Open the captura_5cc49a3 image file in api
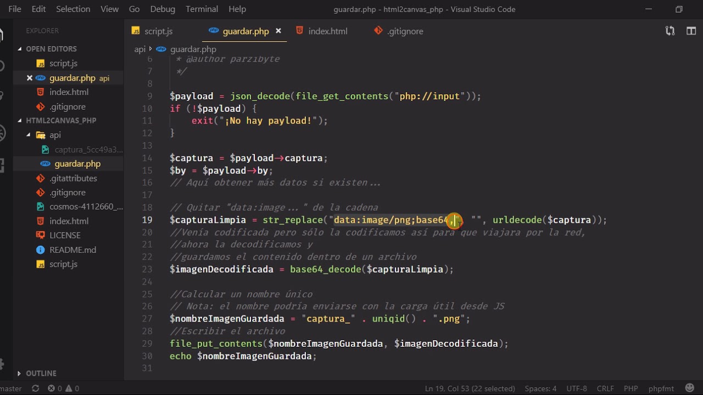The image size is (703, 395). [x=88, y=149]
